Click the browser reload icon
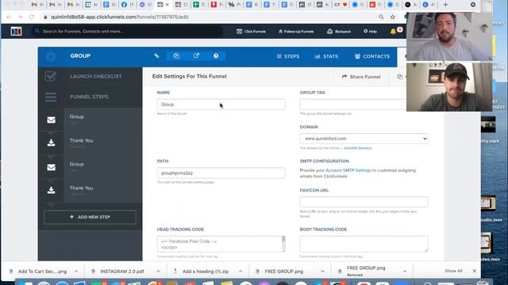Viewport: 508px width, 285px height. (32, 17)
